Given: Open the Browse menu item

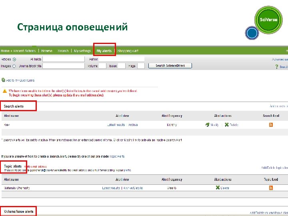Looking at the screenshot, I should click(47, 51).
